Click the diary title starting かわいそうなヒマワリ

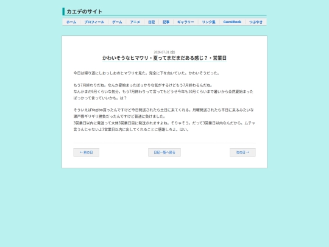click(x=164, y=58)
